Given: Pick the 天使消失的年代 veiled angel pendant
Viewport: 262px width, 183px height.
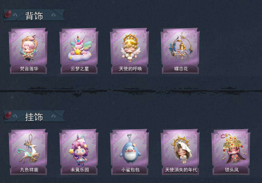Looking at the screenshot, I should 180,152.
